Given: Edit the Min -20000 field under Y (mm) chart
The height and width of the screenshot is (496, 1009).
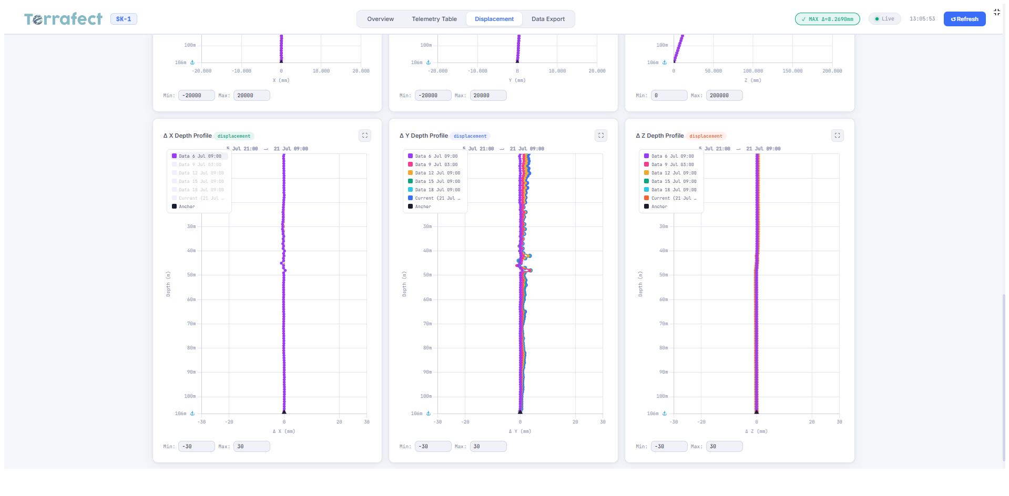Looking at the screenshot, I should tap(433, 96).
